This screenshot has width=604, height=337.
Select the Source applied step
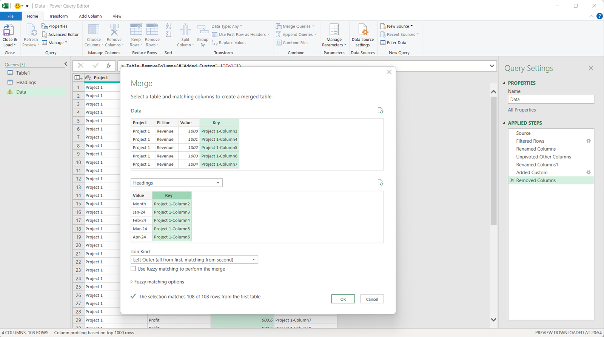tap(523, 133)
